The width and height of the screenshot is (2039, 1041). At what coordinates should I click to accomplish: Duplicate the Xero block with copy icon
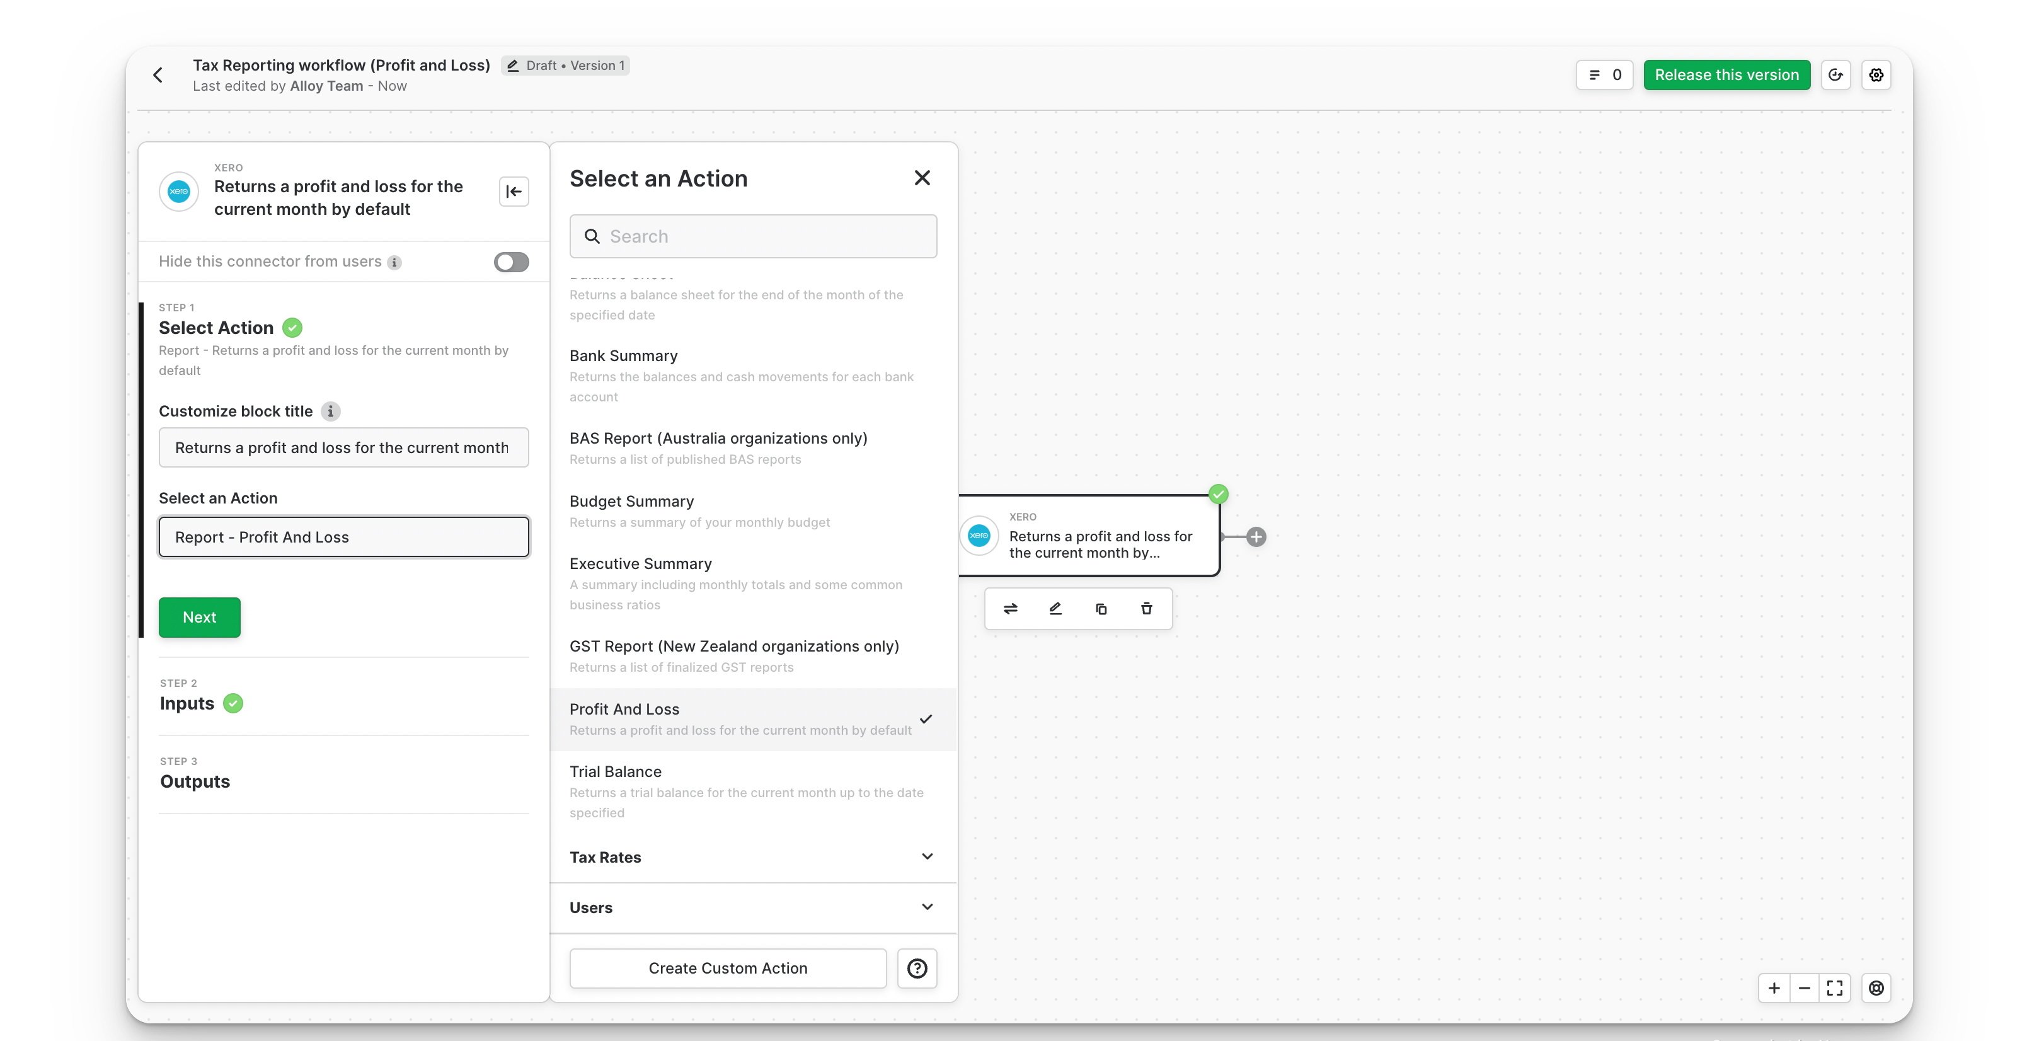[1101, 609]
